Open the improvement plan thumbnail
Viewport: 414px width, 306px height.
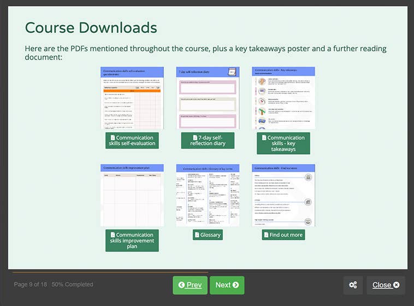tap(132, 195)
